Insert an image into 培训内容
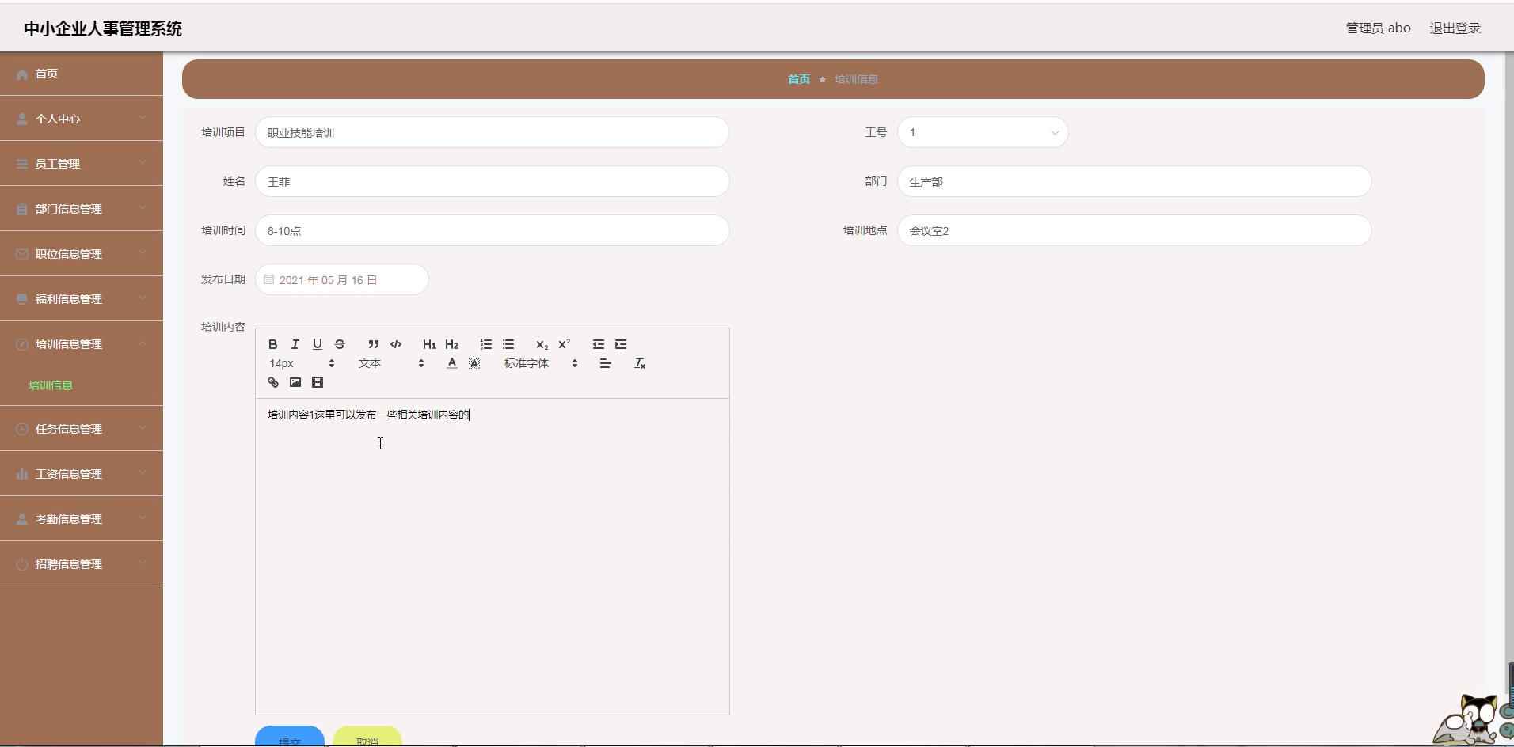Viewport: 1514px width, 747px height. [x=295, y=382]
